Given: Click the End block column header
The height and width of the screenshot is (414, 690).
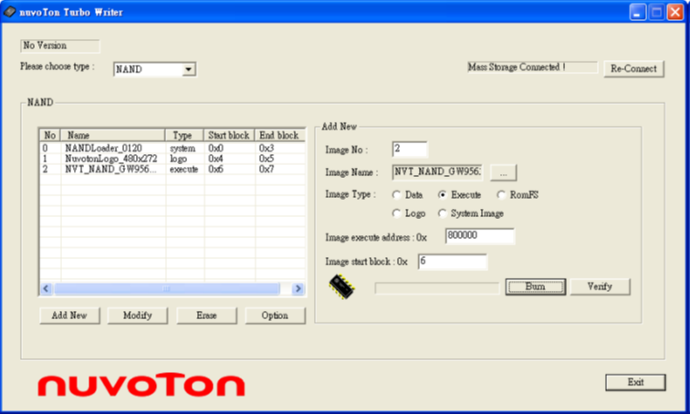Looking at the screenshot, I should point(280,135).
